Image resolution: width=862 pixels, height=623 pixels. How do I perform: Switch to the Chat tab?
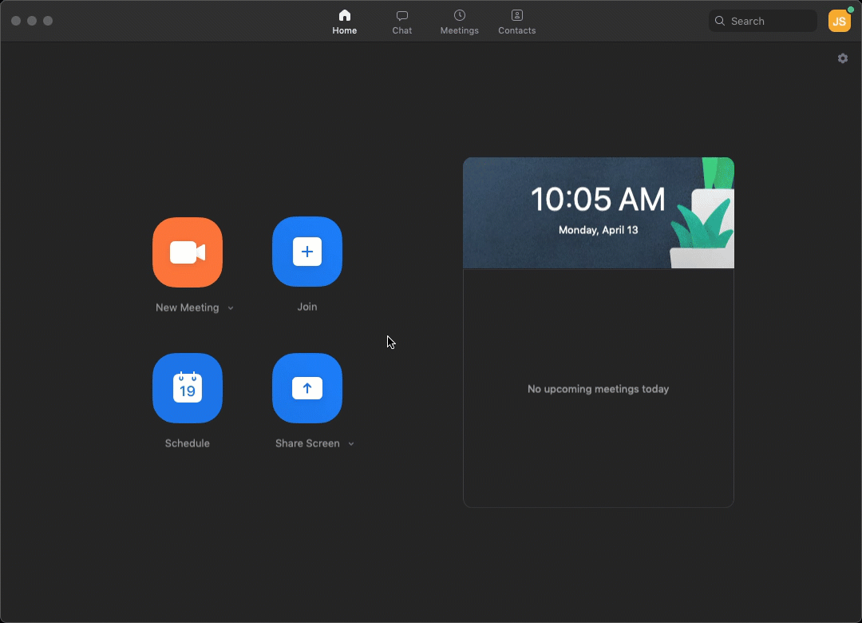402,22
